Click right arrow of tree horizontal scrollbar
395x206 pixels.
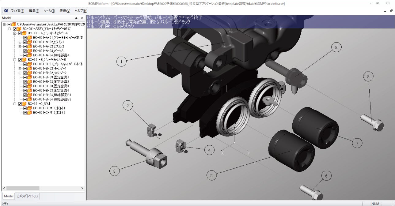pos(82,188)
